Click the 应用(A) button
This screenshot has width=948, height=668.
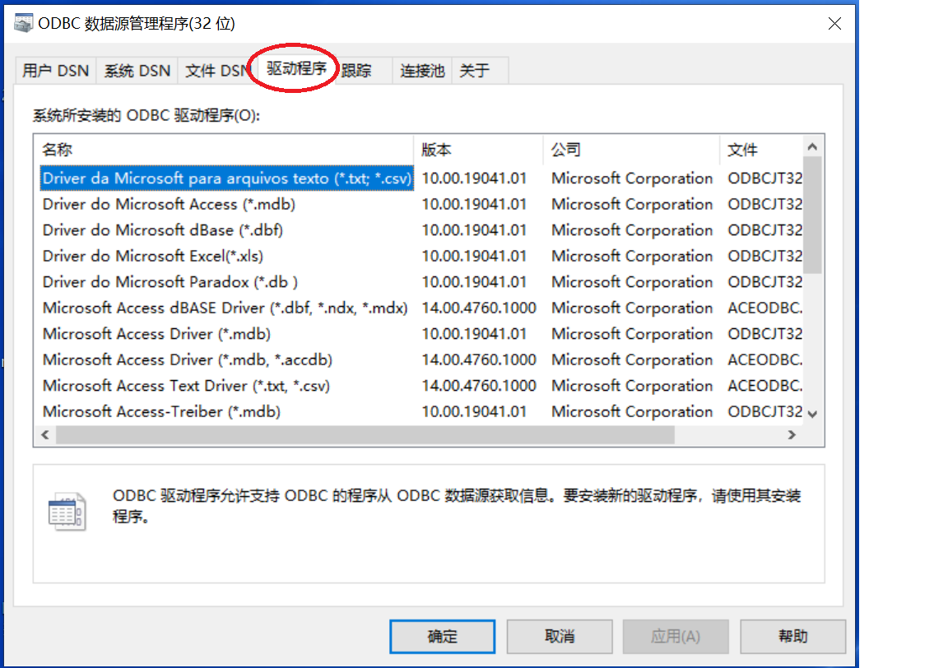tap(676, 636)
